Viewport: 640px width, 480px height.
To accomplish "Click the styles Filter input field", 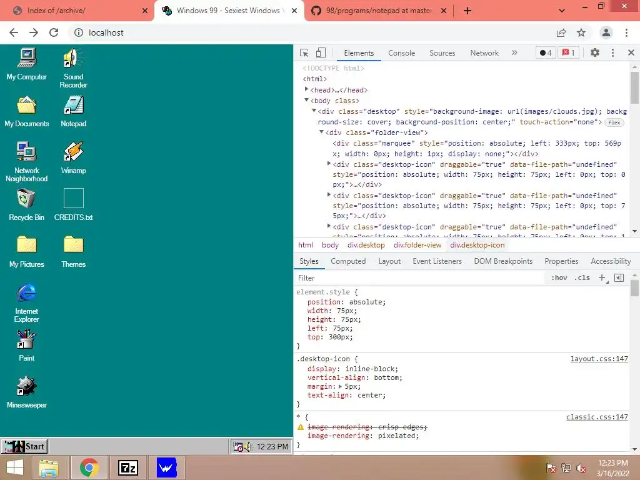I will [x=419, y=278].
